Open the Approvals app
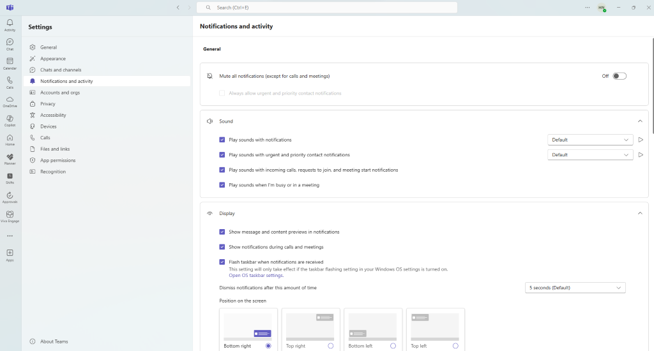Screen dimensions: 654x351 10,198
